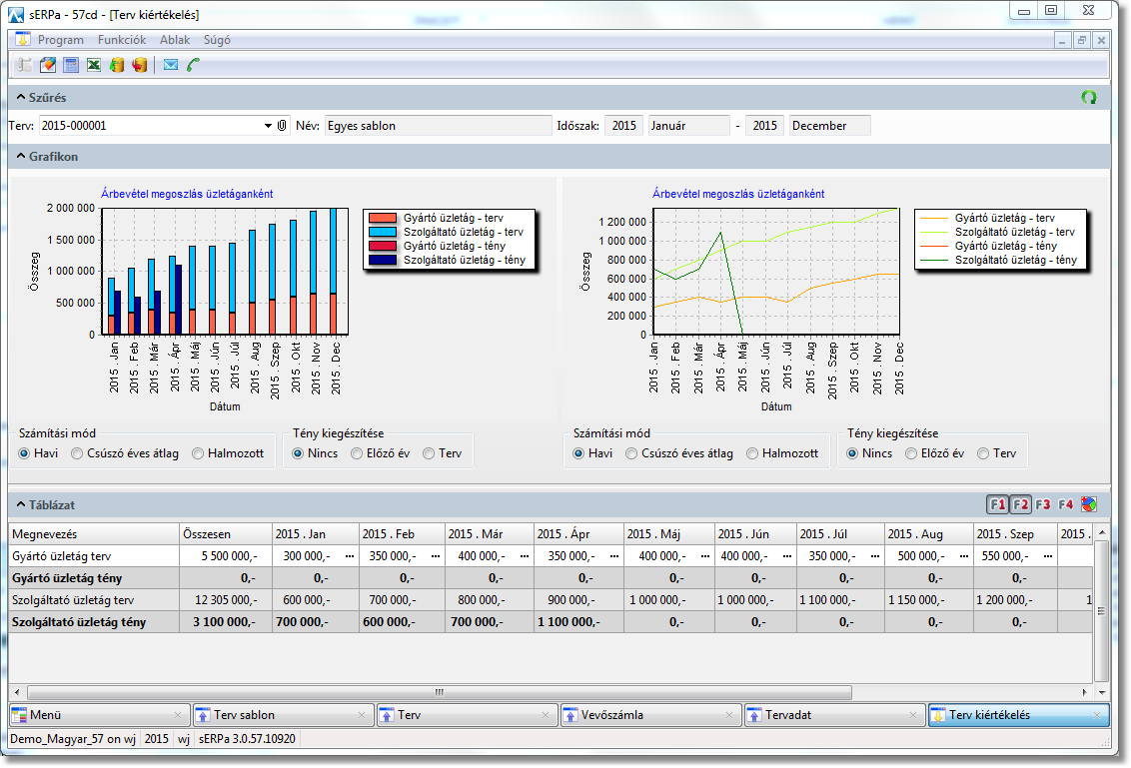1131x768 pixels.
Task: Click the Excel export toolbar icon
Action: (x=93, y=65)
